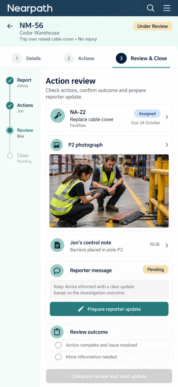The image size is (178, 387).
Task: Click the Assigned status badge
Action: click(x=147, y=114)
